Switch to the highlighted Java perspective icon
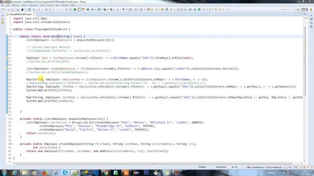Viewport: 314px width, 176px height. pyautogui.click(x=303, y=9)
